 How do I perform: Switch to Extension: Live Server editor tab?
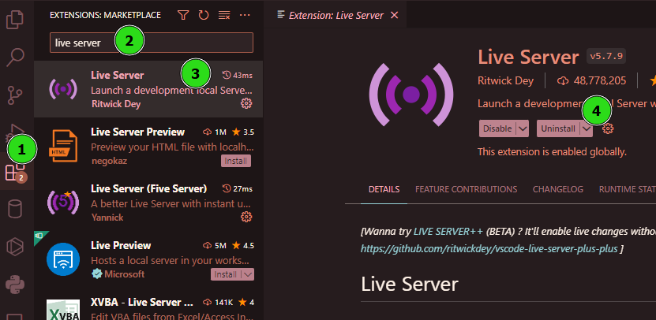tap(336, 16)
